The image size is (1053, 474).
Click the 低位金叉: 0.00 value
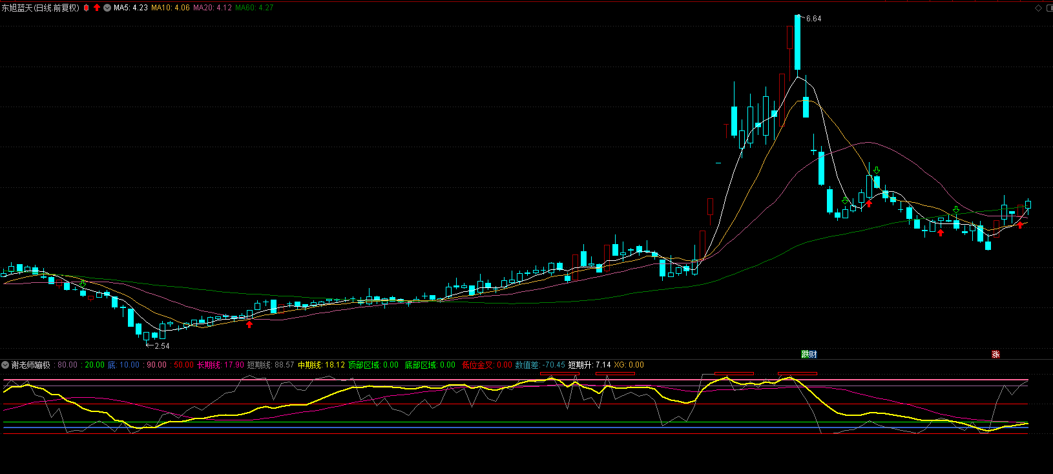[487, 365]
